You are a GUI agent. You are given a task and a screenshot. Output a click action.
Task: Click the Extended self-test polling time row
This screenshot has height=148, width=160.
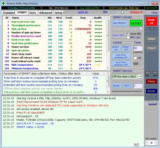[54, 85]
